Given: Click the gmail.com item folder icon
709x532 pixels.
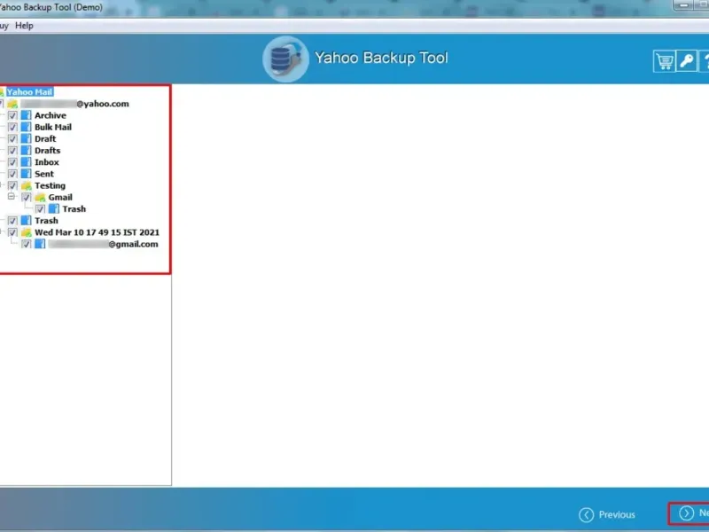Looking at the screenshot, I should (40, 245).
